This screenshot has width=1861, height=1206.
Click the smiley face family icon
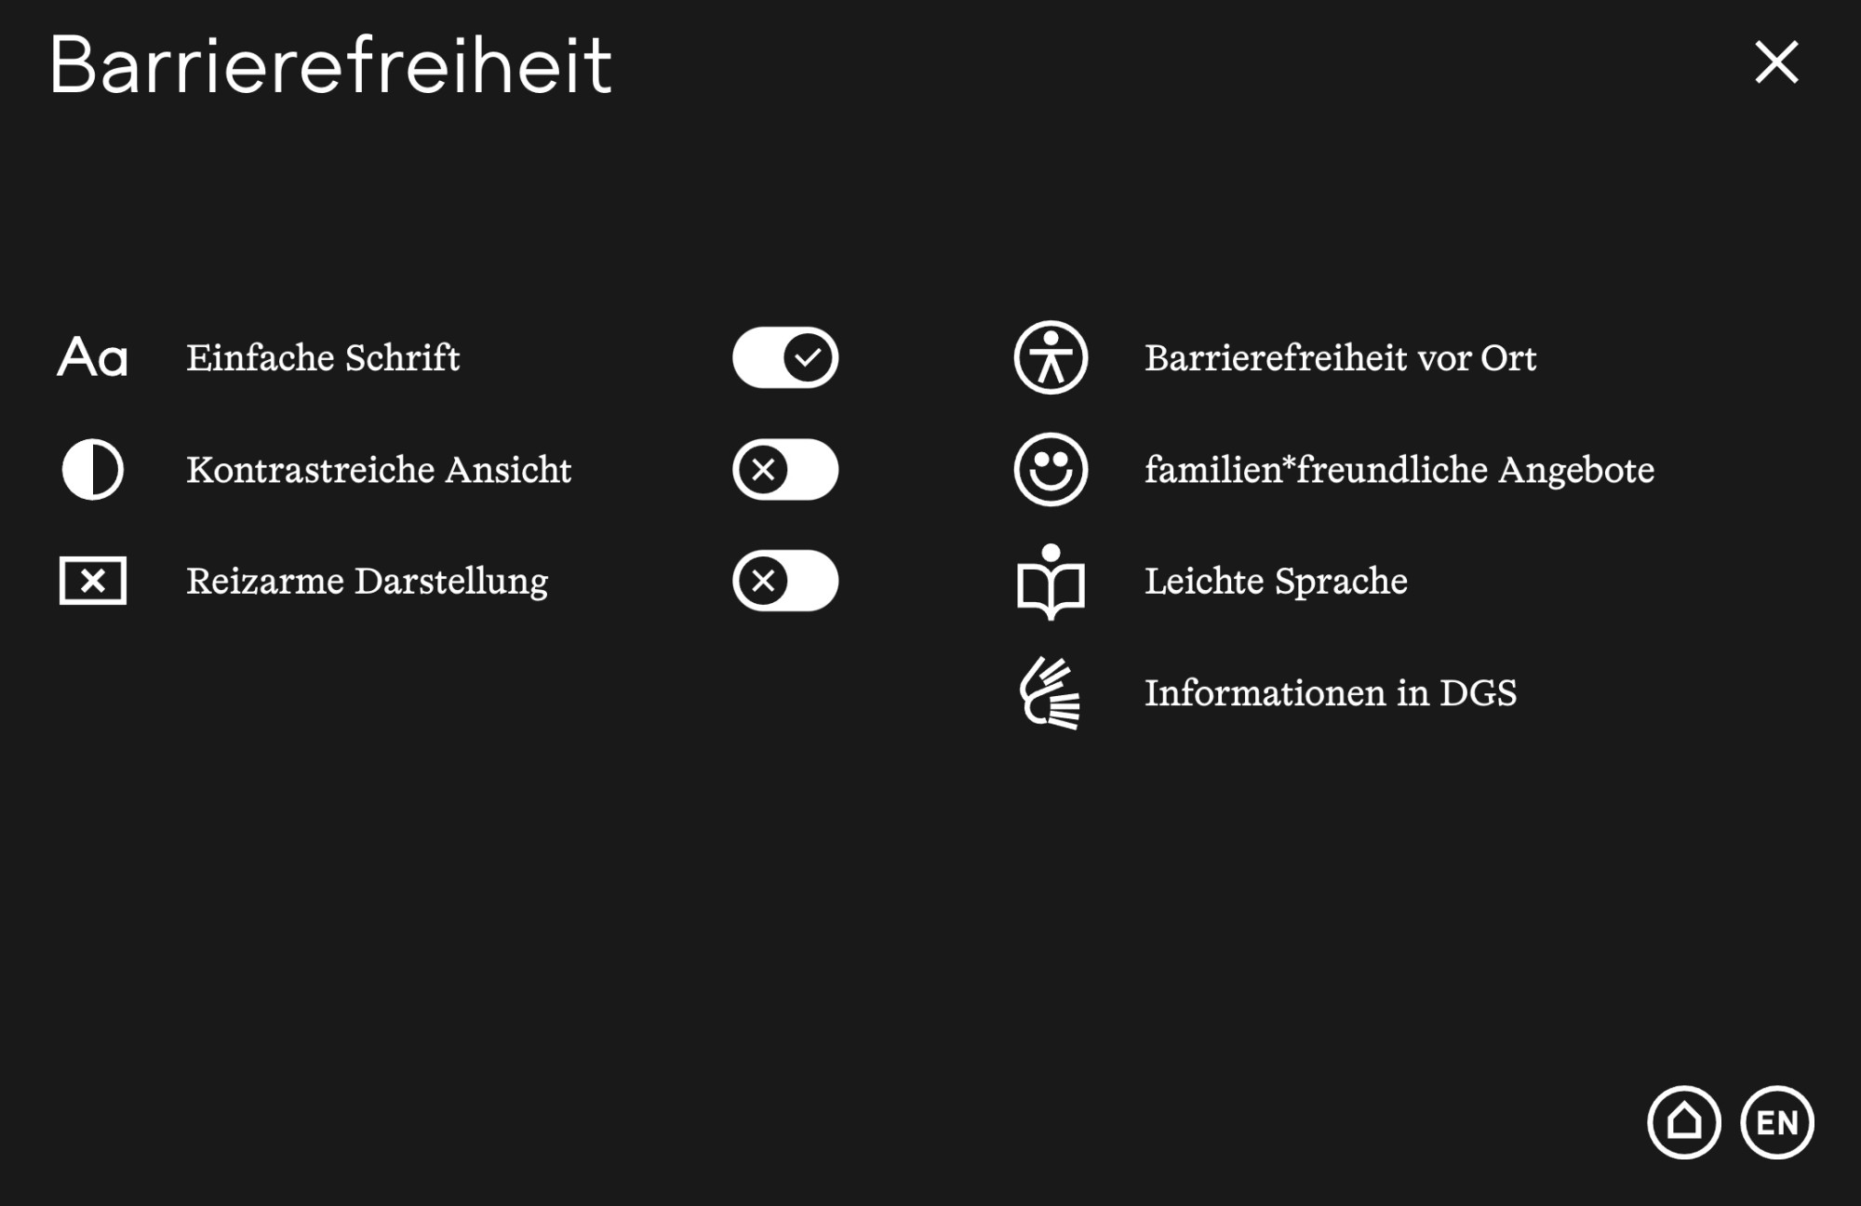coord(1051,470)
